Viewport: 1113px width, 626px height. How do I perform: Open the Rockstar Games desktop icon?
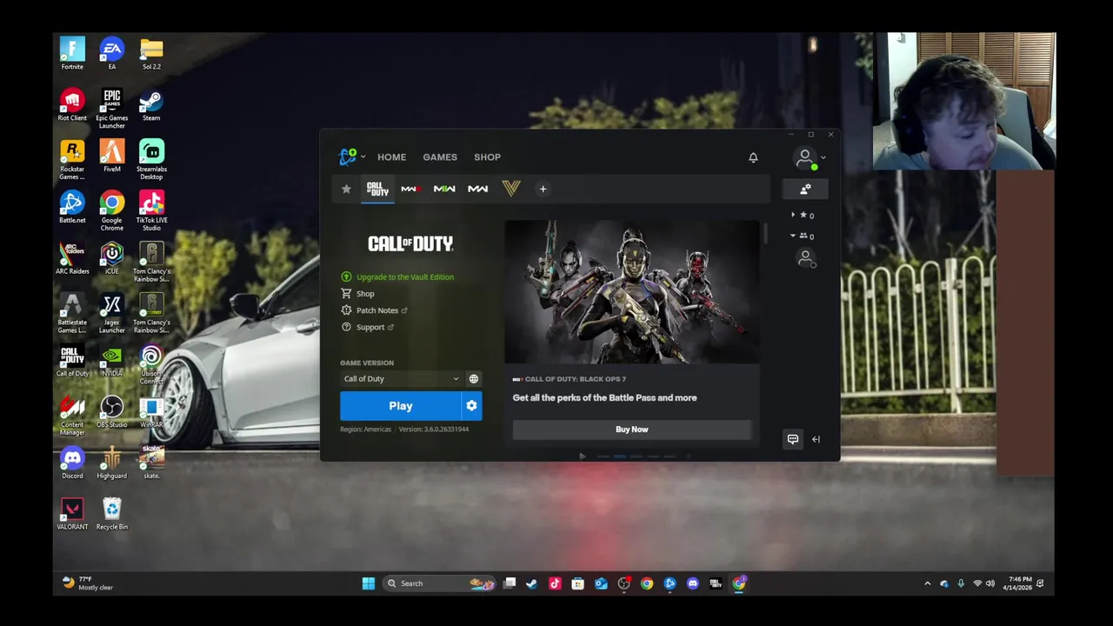tap(72, 159)
